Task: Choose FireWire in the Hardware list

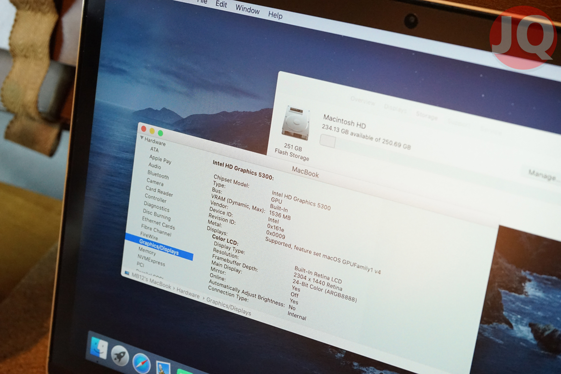Action: click(x=149, y=237)
